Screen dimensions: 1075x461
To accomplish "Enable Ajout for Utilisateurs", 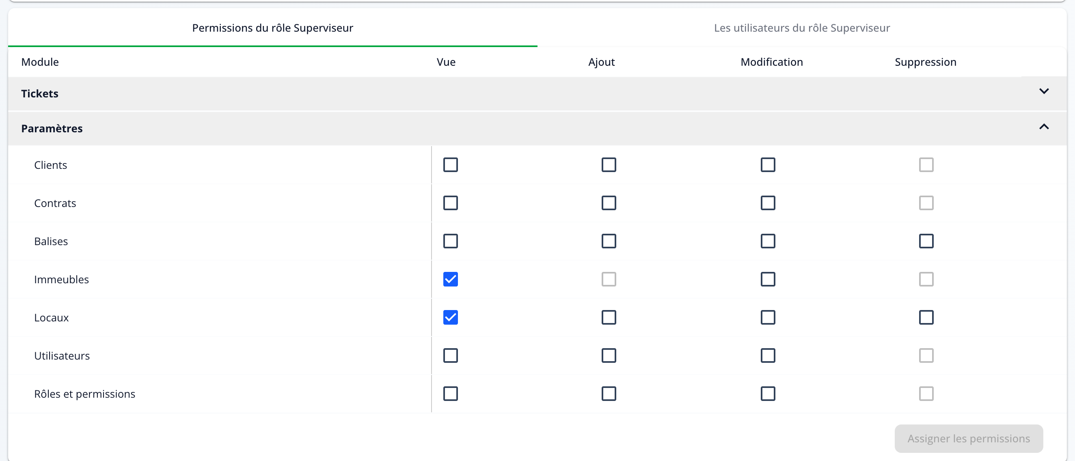I will click(x=609, y=355).
